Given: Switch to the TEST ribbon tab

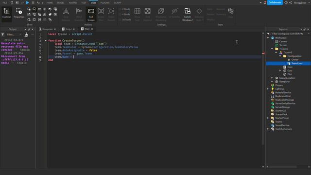Looking at the screenshot, I should pyautogui.click(x=84, y=3).
